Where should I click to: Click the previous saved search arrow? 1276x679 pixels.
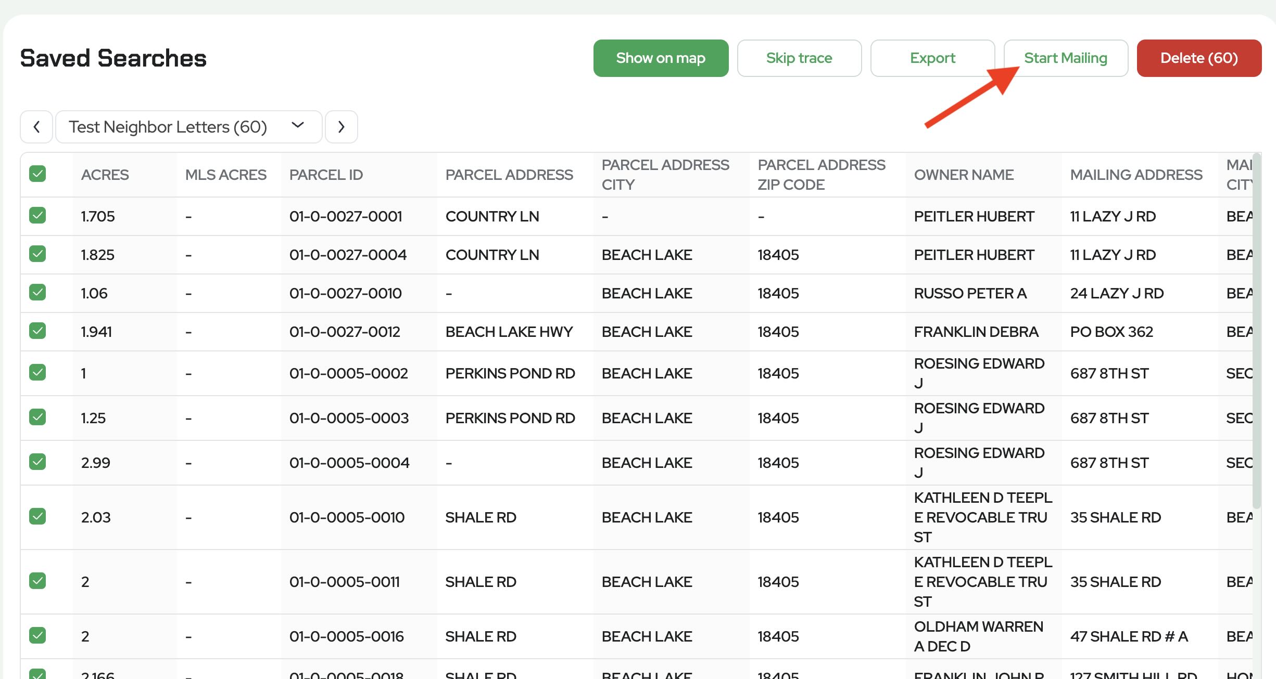coord(36,127)
